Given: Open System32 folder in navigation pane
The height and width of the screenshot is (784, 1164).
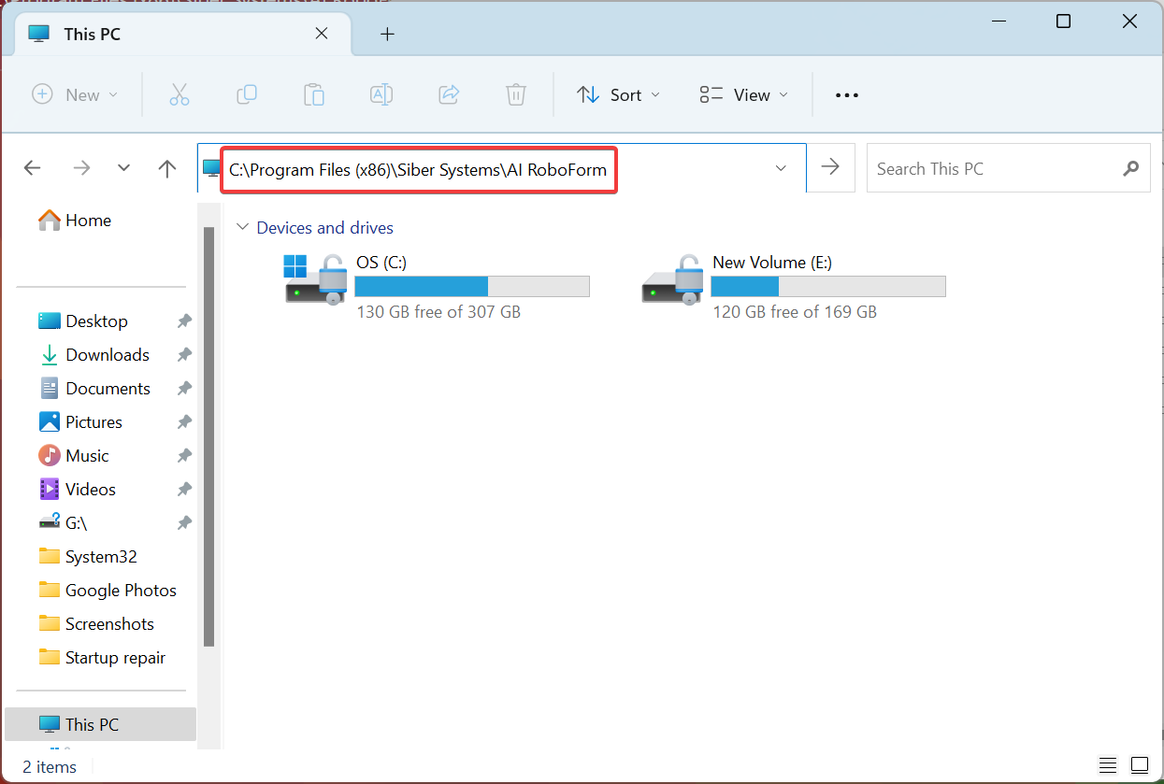Looking at the screenshot, I should tap(88, 556).
